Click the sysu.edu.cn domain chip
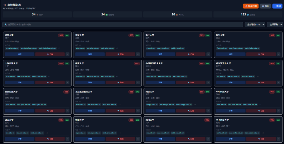Screen dimensions: 284x144 81,133
